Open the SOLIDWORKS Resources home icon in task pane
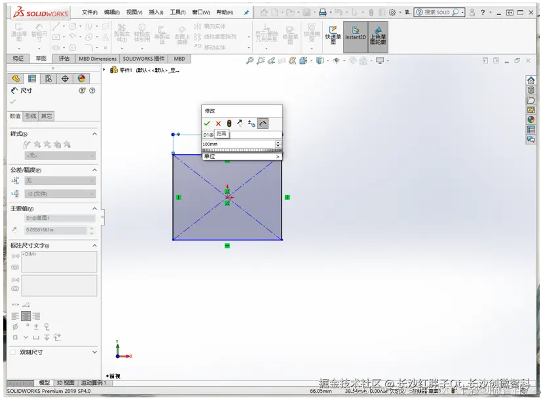 tap(531, 80)
